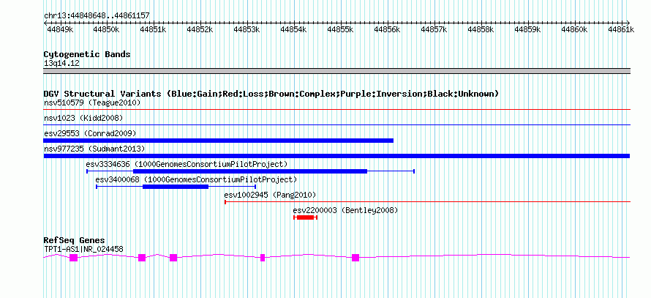Click the 44852k ruler tick label
The image size is (651, 298).
(200, 29)
